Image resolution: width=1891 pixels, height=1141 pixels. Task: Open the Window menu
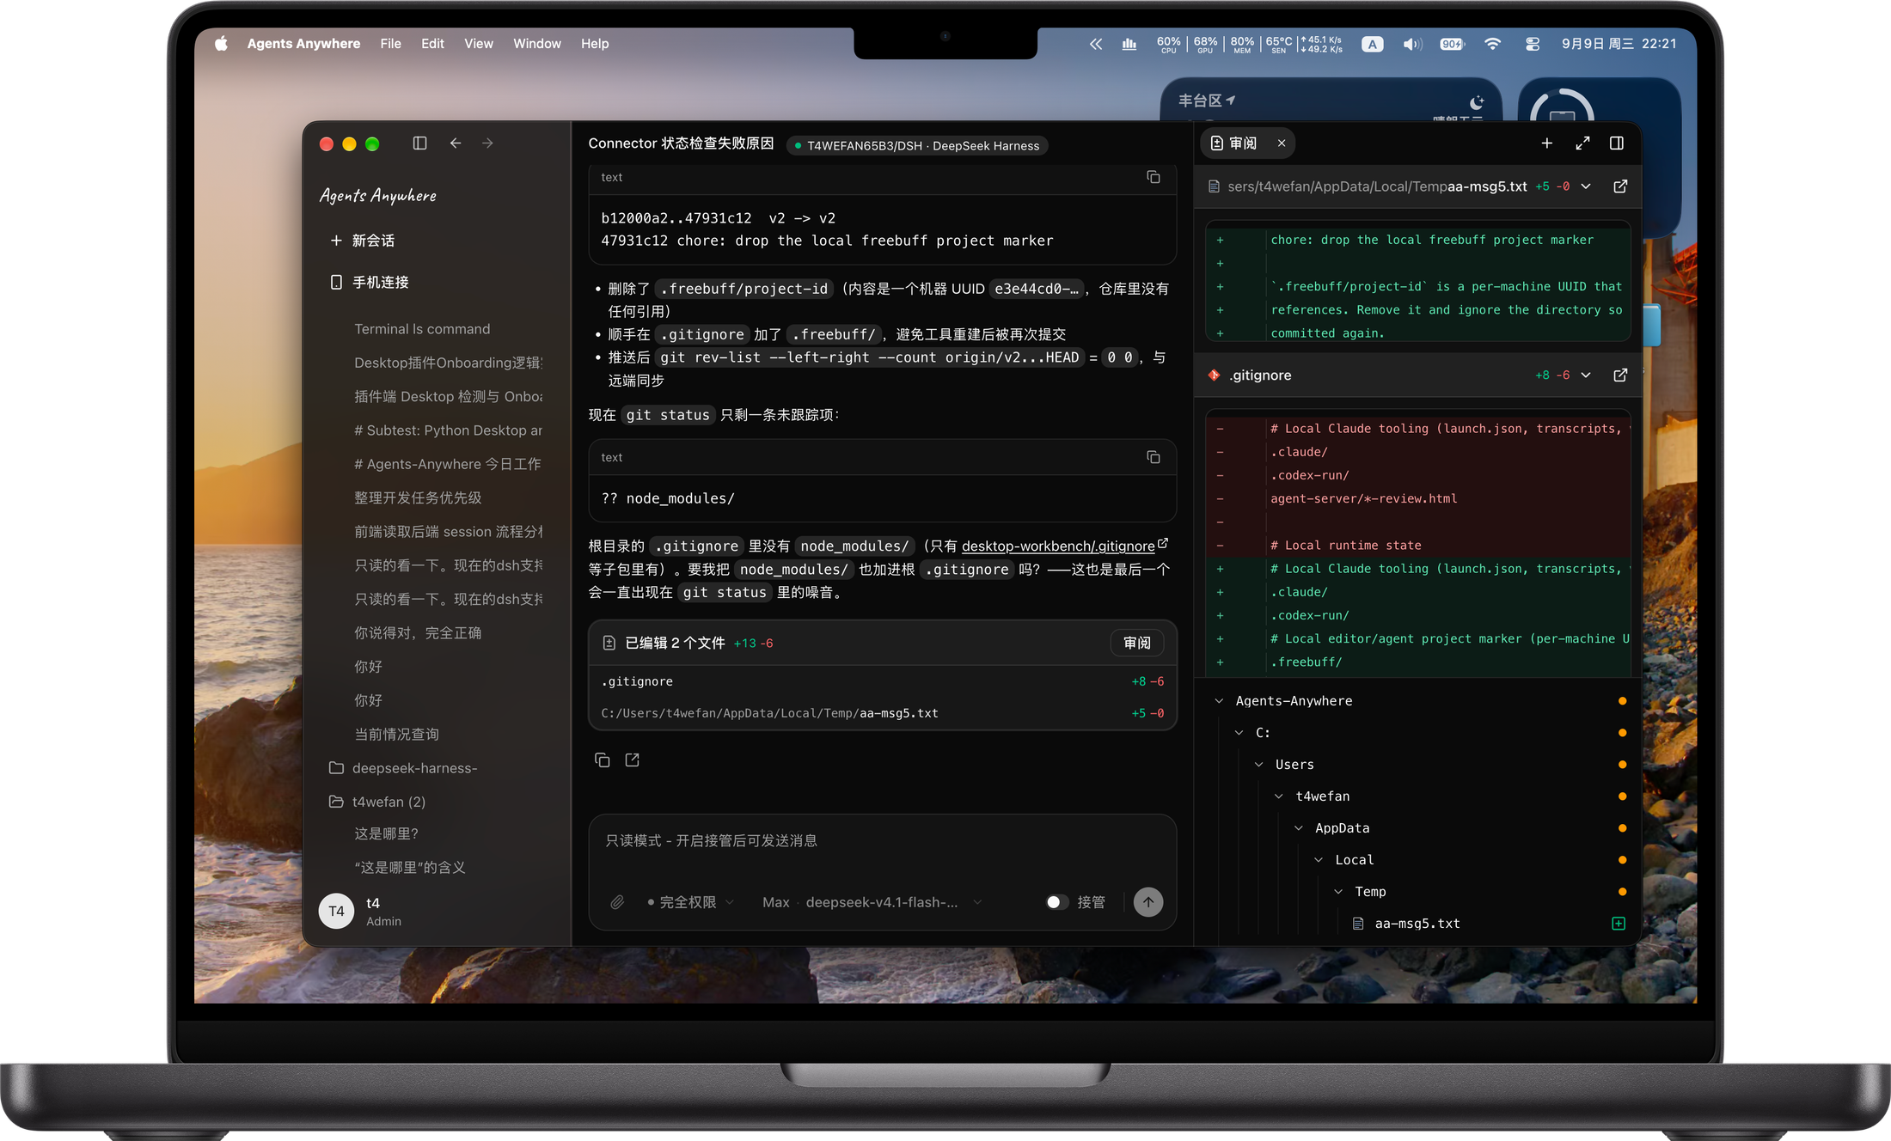coord(537,44)
